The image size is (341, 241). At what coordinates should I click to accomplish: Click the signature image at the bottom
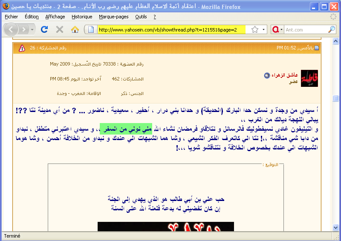[166, 227]
